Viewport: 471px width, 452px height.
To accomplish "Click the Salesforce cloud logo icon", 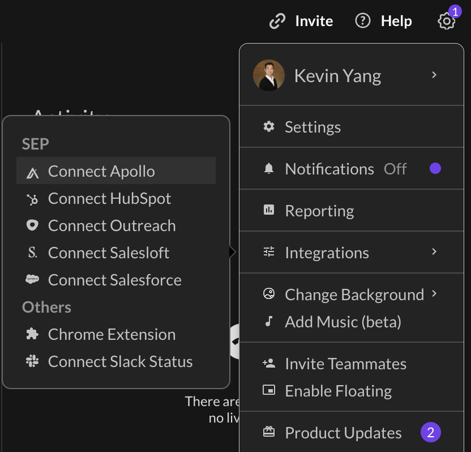I will (32, 279).
